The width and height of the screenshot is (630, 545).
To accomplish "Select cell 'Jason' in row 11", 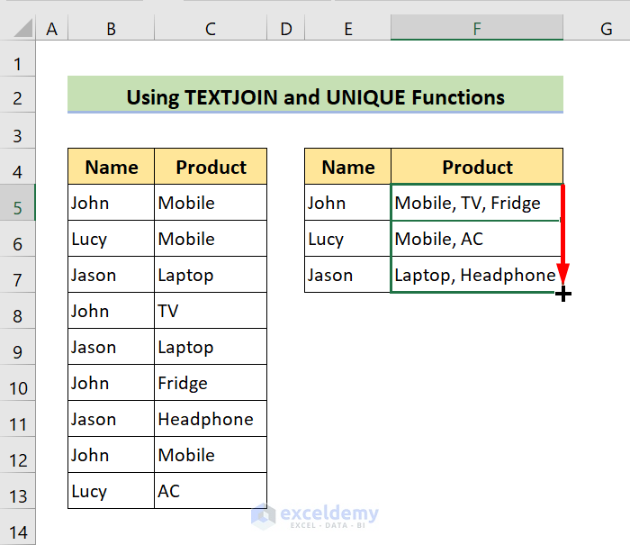I will tap(112, 419).
